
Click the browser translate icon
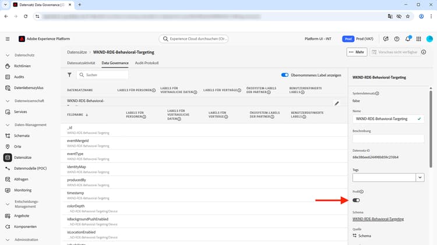390,16
